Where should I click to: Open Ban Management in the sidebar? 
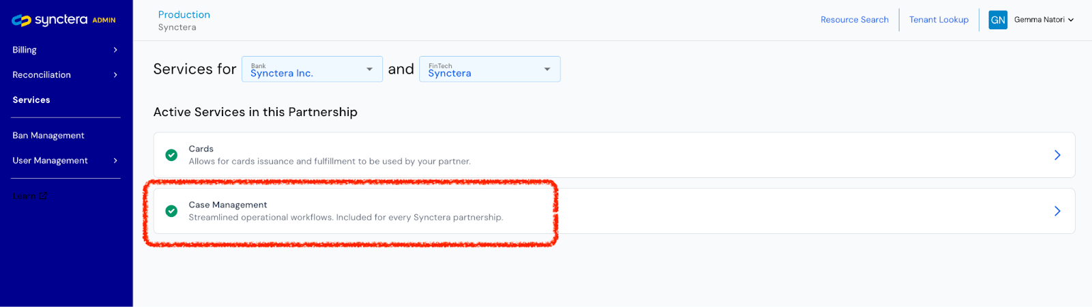[48, 135]
